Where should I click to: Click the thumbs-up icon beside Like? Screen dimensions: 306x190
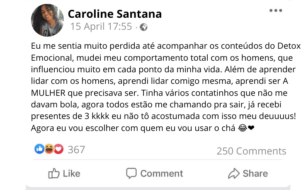click(53, 173)
